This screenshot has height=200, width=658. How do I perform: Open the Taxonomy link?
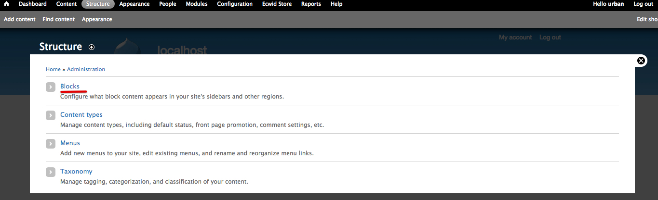[76, 171]
